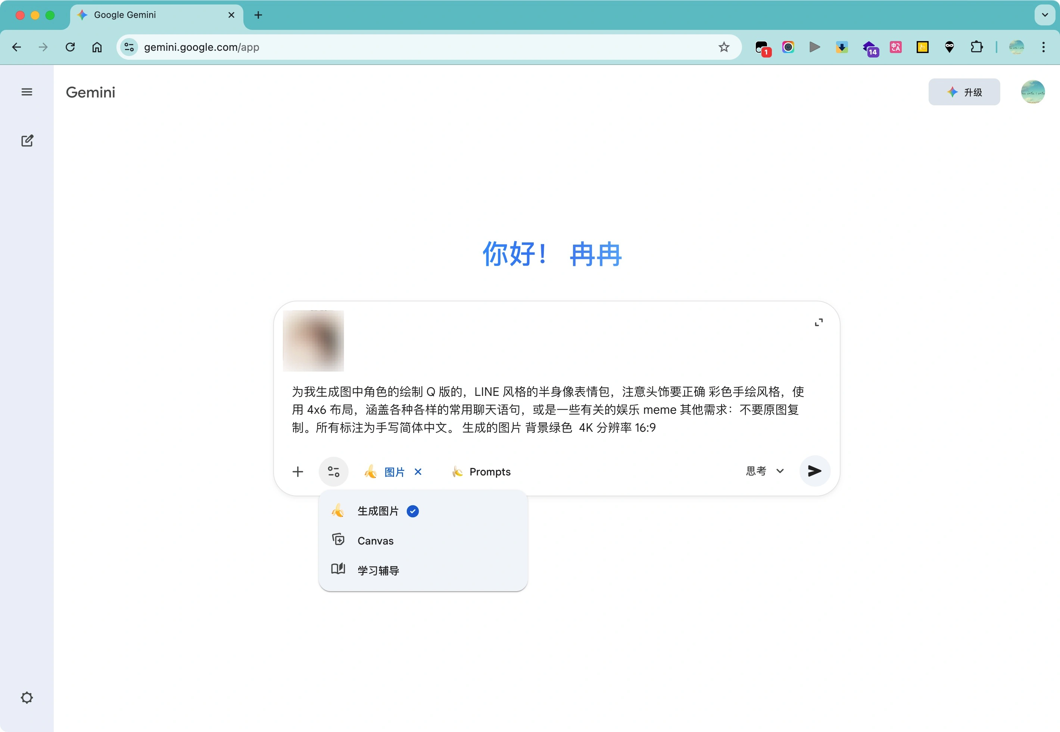Click the send message arrow
The width and height of the screenshot is (1060, 732).
814,471
